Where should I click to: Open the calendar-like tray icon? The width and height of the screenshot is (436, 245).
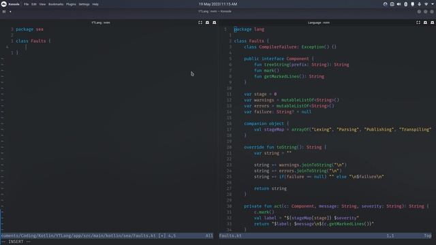(392, 4)
